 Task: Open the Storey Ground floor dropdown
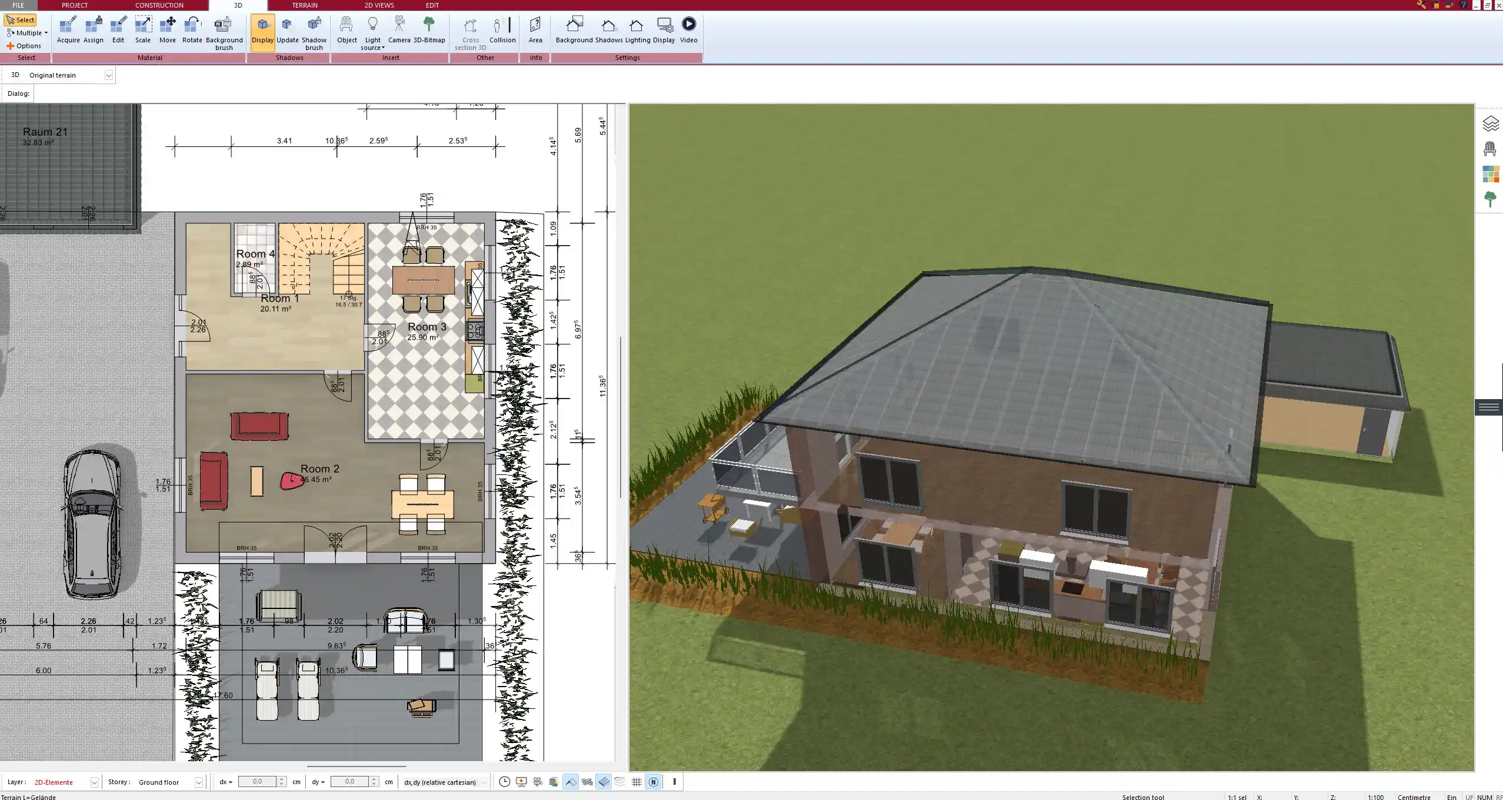(x=199, y=782)
